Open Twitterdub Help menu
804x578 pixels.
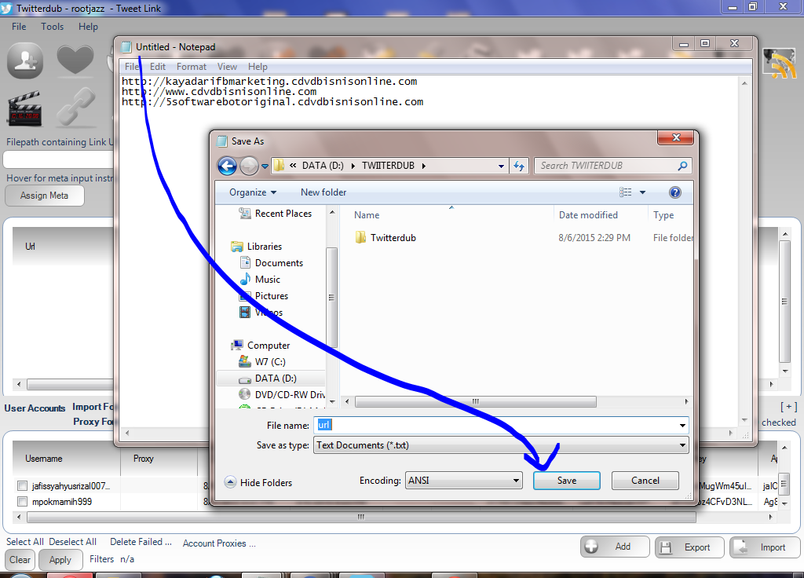88,27
